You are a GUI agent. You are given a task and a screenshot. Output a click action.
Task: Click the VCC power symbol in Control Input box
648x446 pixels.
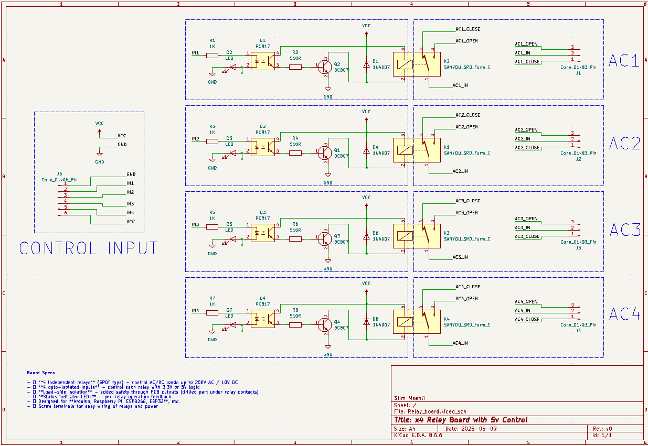pos(99,129)
